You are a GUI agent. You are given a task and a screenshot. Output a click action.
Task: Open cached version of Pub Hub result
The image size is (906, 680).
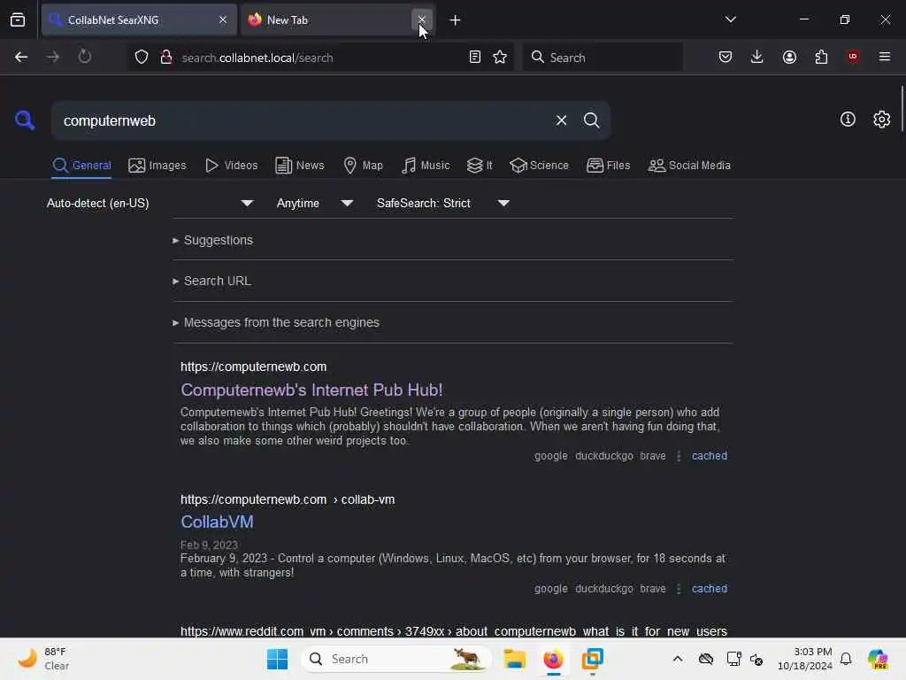tap(709, 456)
